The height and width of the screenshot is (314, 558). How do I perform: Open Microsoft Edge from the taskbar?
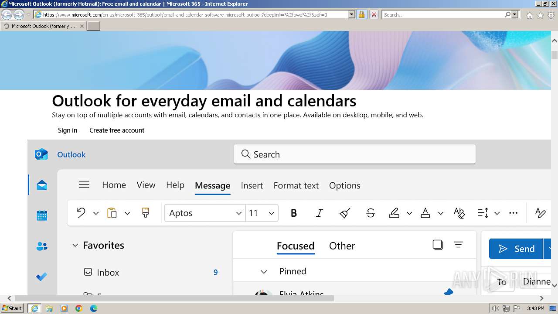[94, 308]
